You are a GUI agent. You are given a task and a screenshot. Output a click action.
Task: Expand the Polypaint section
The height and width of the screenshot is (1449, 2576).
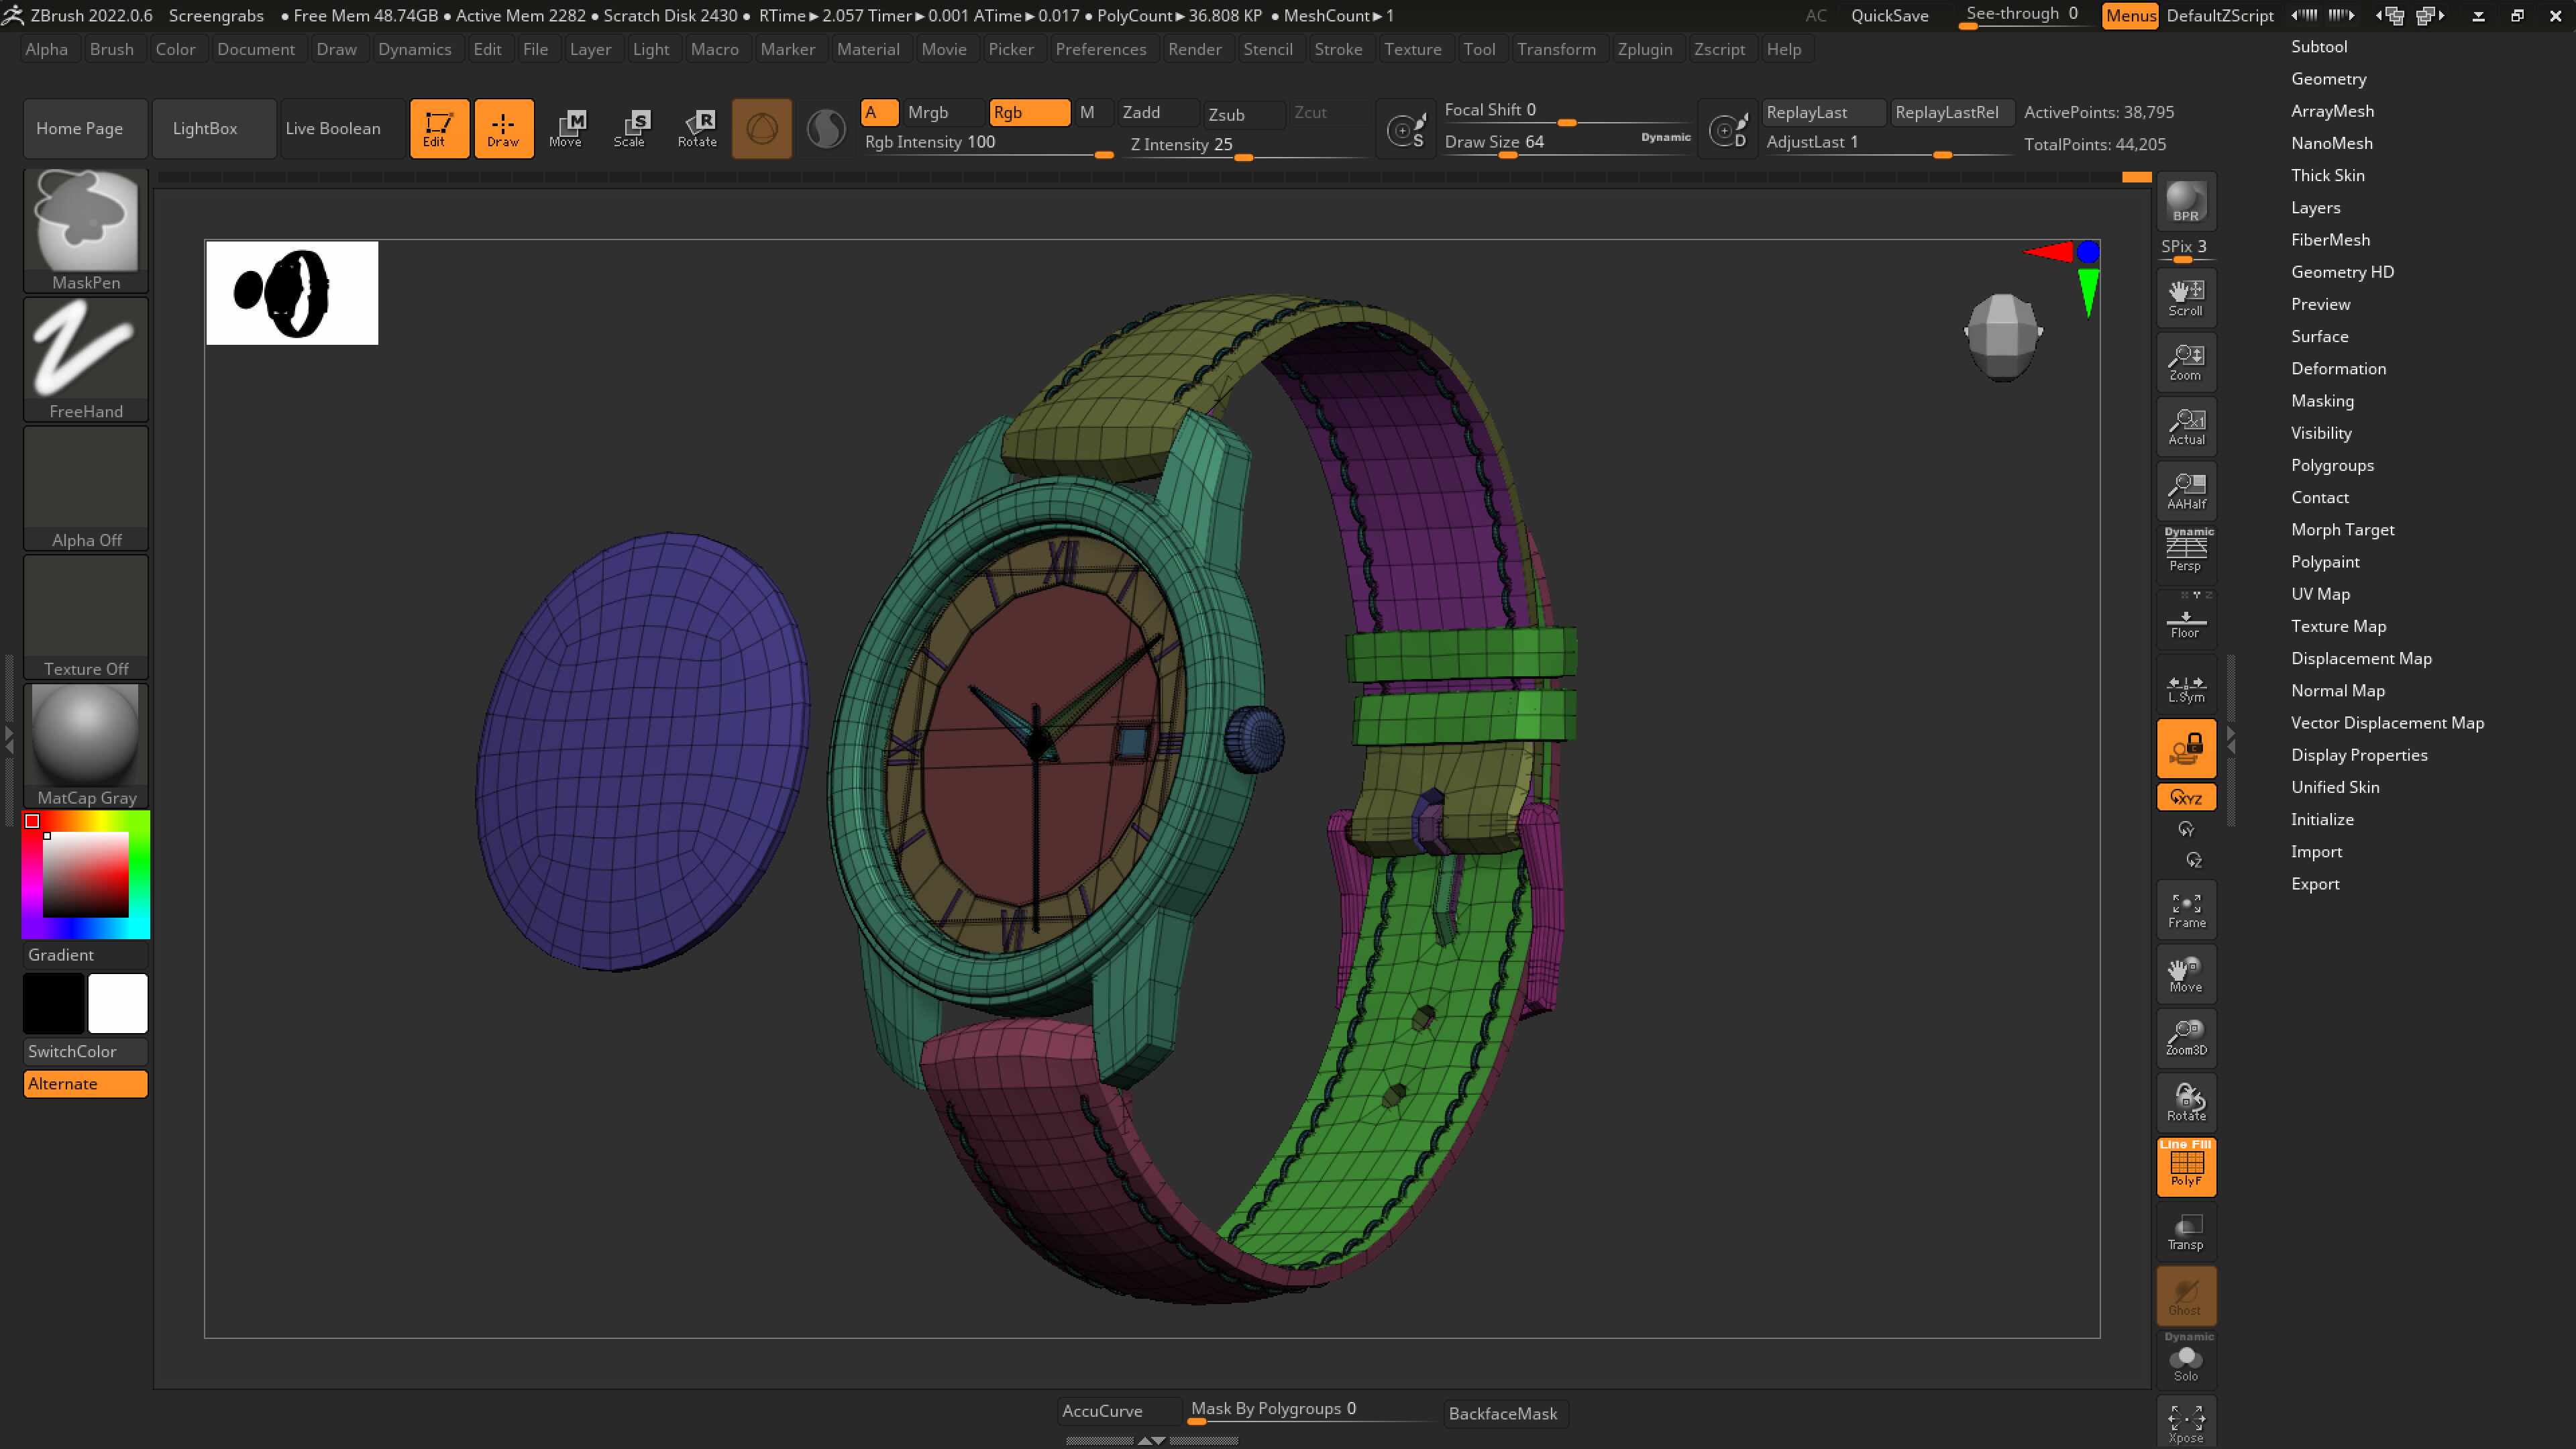2325,561
